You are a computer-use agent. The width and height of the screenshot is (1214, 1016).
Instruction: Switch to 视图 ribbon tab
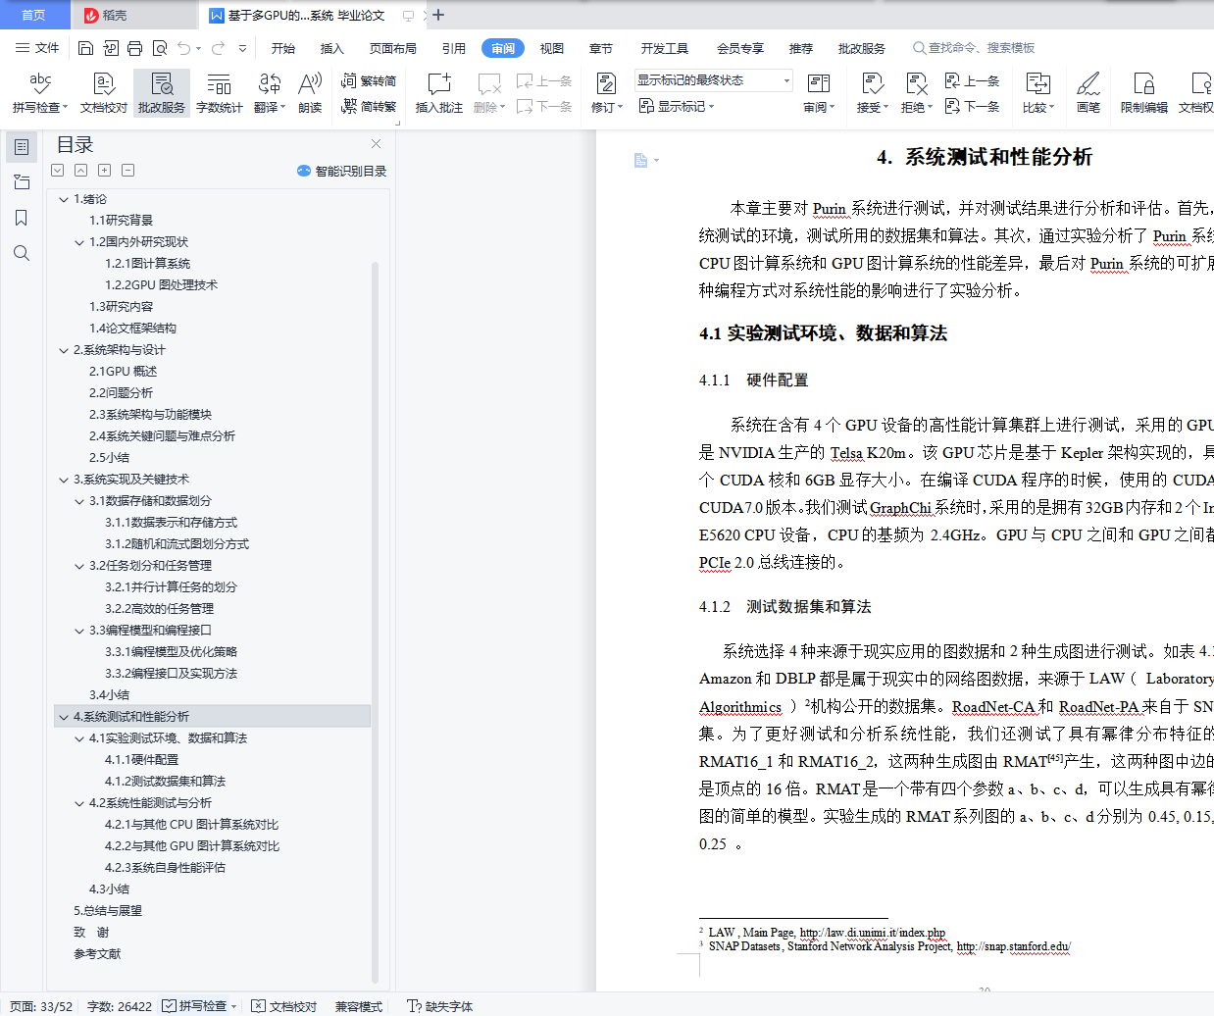tap(552, 48)
